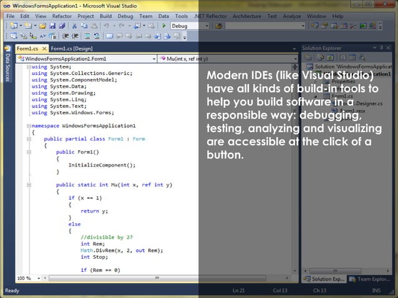Collapse the Form1() constructor outline
The height and width of the screenshot is (298, 398).
pyautogui.click(x=28, y=151)
